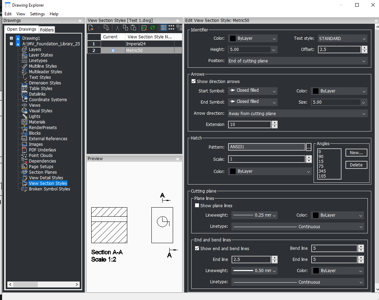The height and width of the screenshot is (300, 379).
Task: Expand the Drawing1 tree node
Action: (x=12, y=38)
